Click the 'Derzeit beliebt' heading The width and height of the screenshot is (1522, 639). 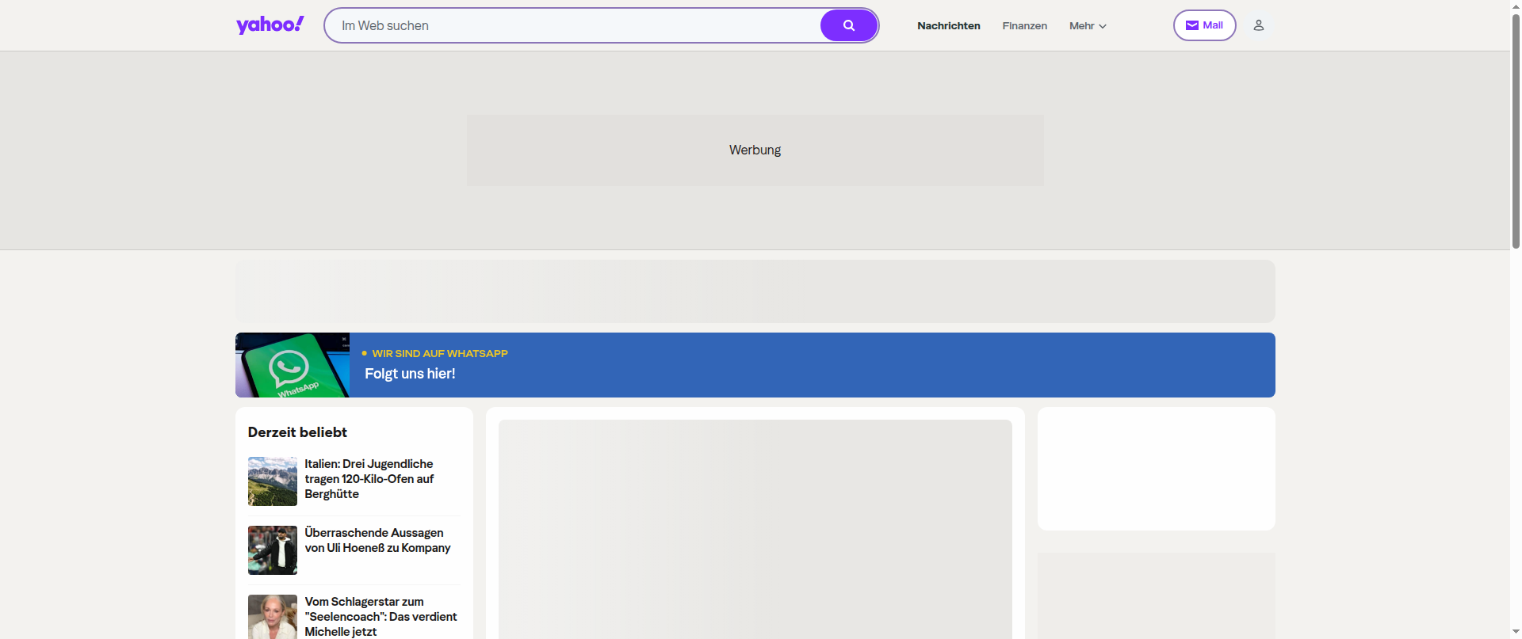(297, 432)
